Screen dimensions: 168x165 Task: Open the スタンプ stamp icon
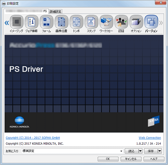91,22
